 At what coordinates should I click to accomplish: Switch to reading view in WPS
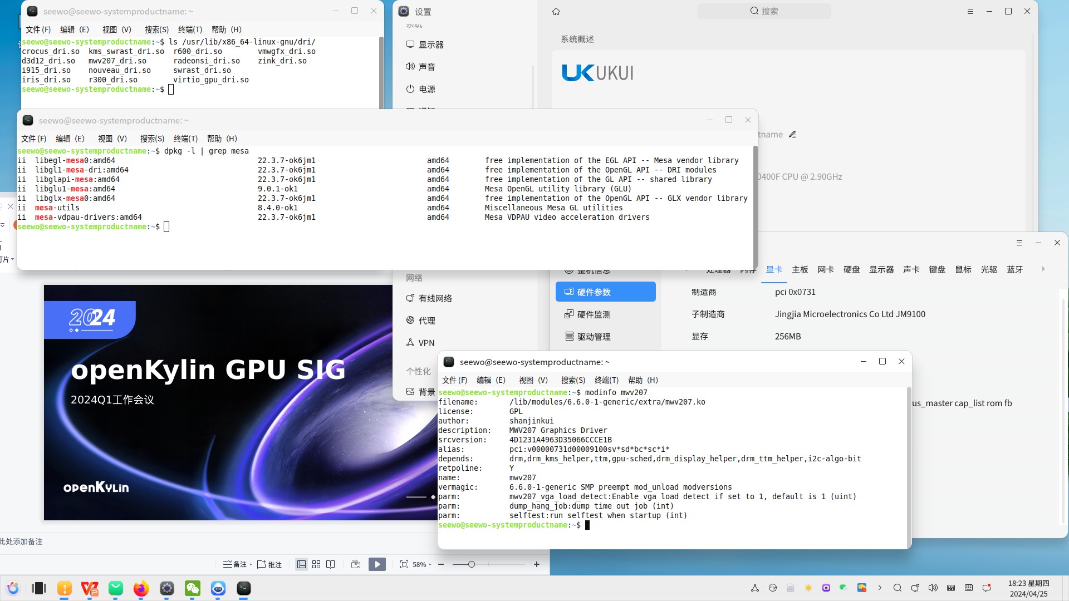tap(331, 564)
